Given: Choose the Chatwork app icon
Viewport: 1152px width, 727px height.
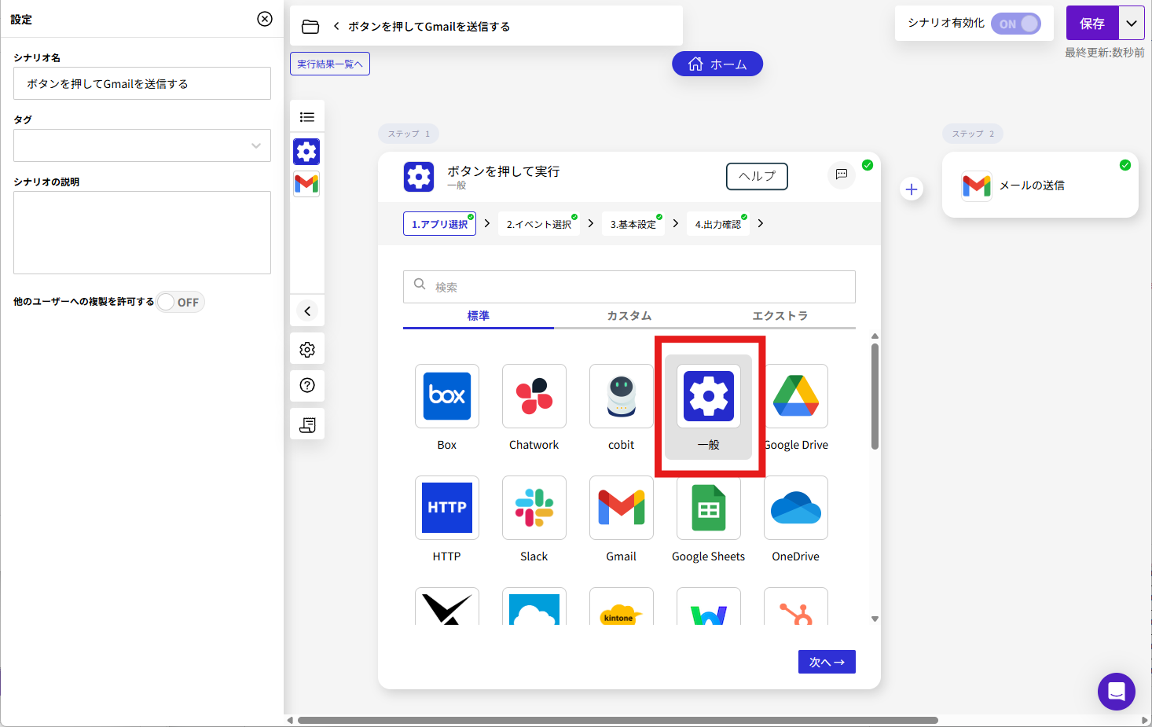Looking at the screenshot, I should (534, 395).
